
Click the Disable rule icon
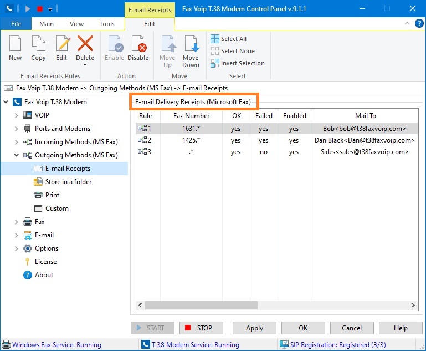(x=139, y=43)
